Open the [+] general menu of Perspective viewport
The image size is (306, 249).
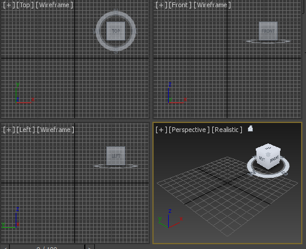click(161, 130)
